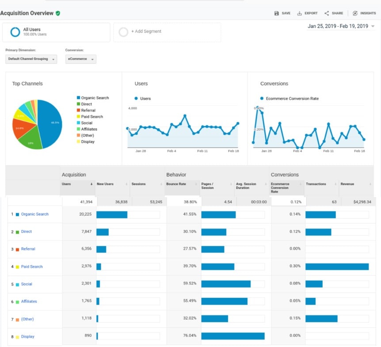381x347 pixels.
Task: Click the Users chart legend dot
Action: tap(136, 99)
